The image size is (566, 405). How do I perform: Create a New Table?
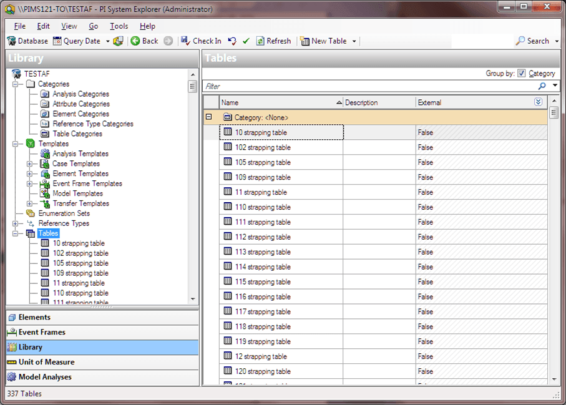(x=325, y=41)
